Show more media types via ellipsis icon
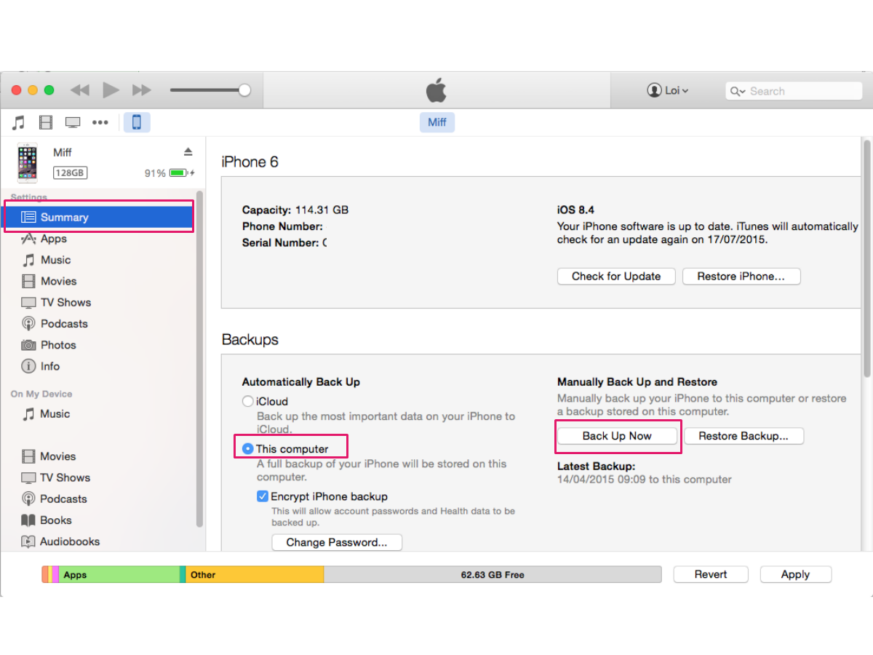The width and height of the screenshot is (873, 655). [100, 122]
